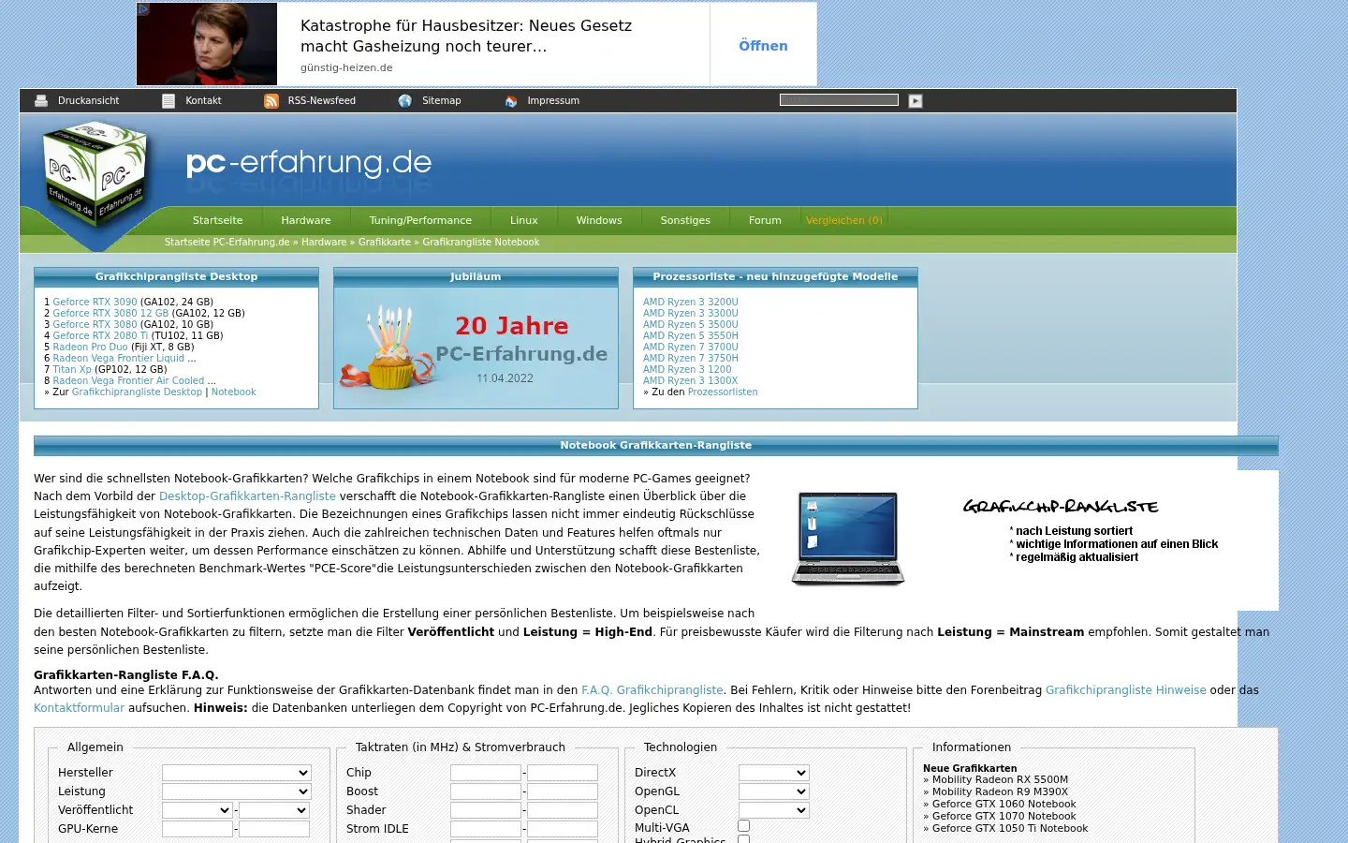Viewport: 1348px width, 843px height.
Task: Open the second Veröffentlicht dropdown
Action: point(274,810)
